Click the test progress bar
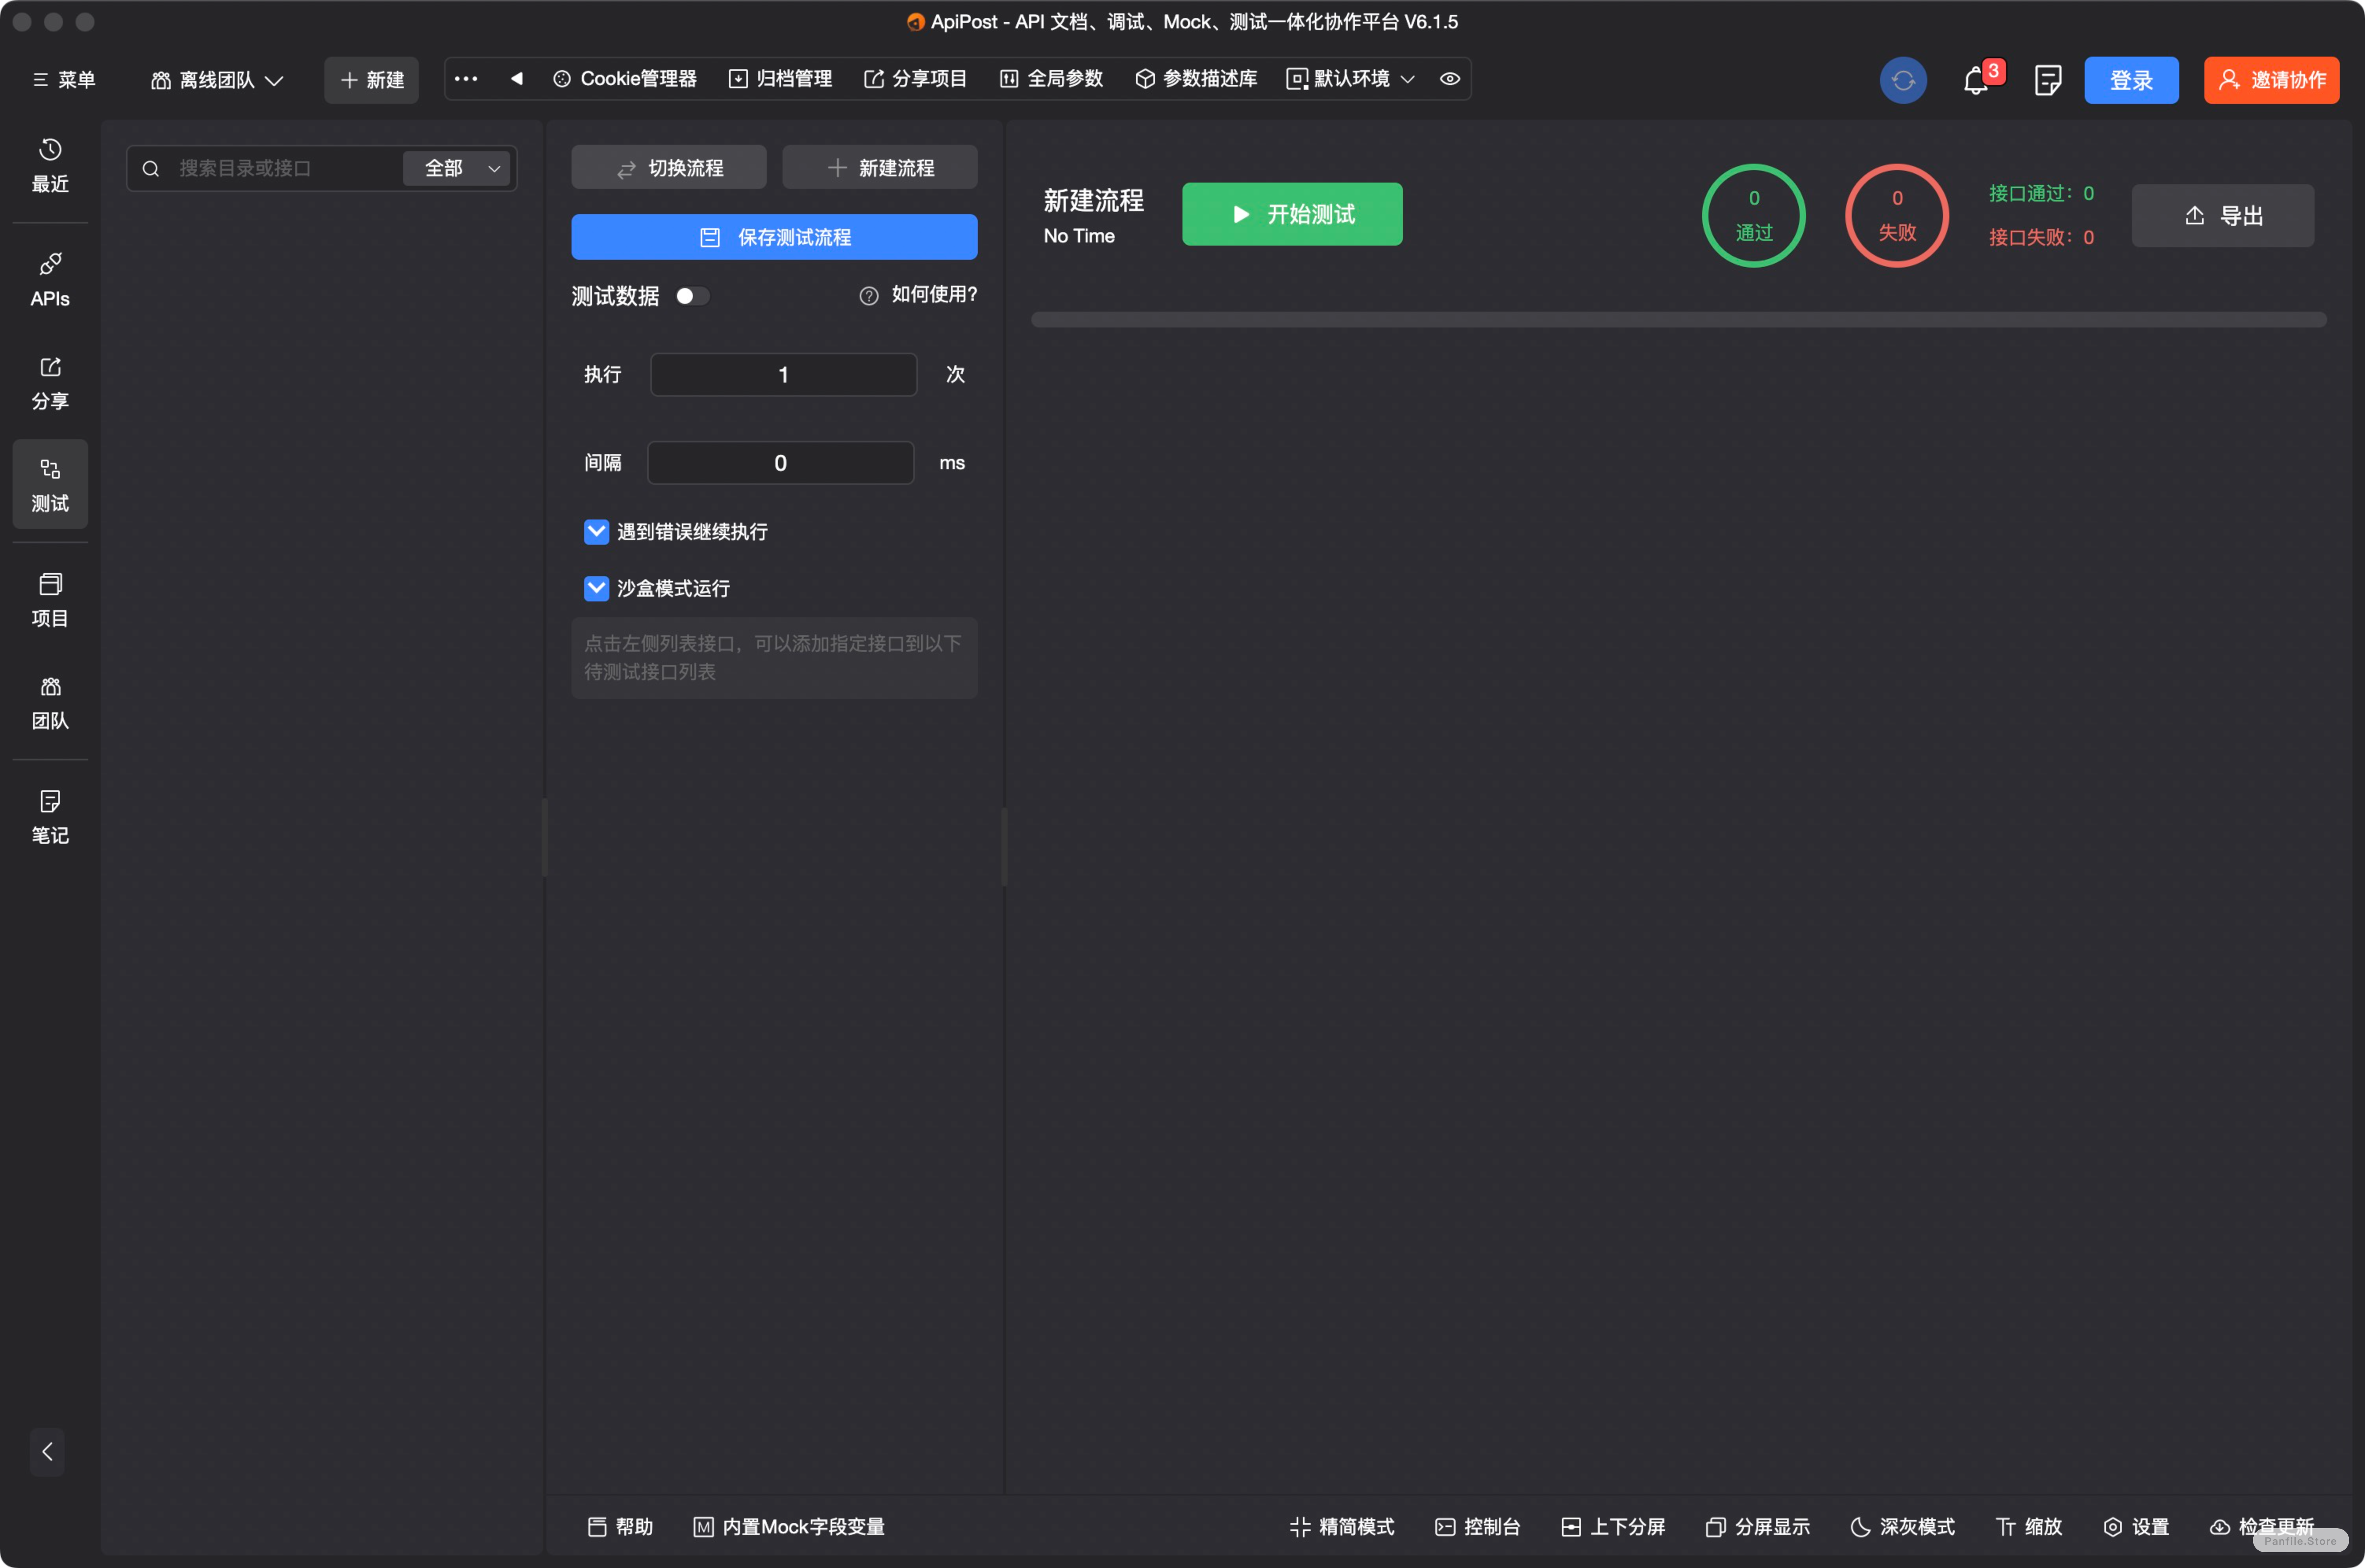This screenshot has width=2365, height=1568. click(1679, 320)
